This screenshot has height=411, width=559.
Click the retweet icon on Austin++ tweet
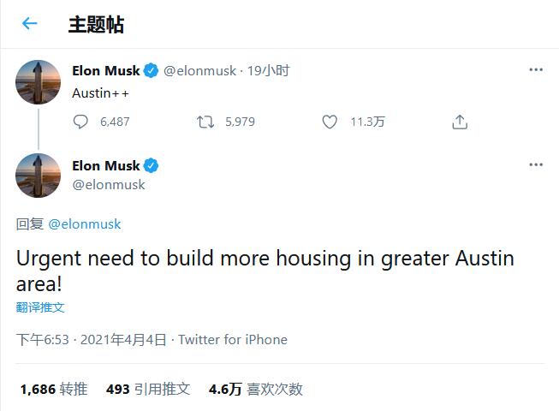[x=205, y=122]
